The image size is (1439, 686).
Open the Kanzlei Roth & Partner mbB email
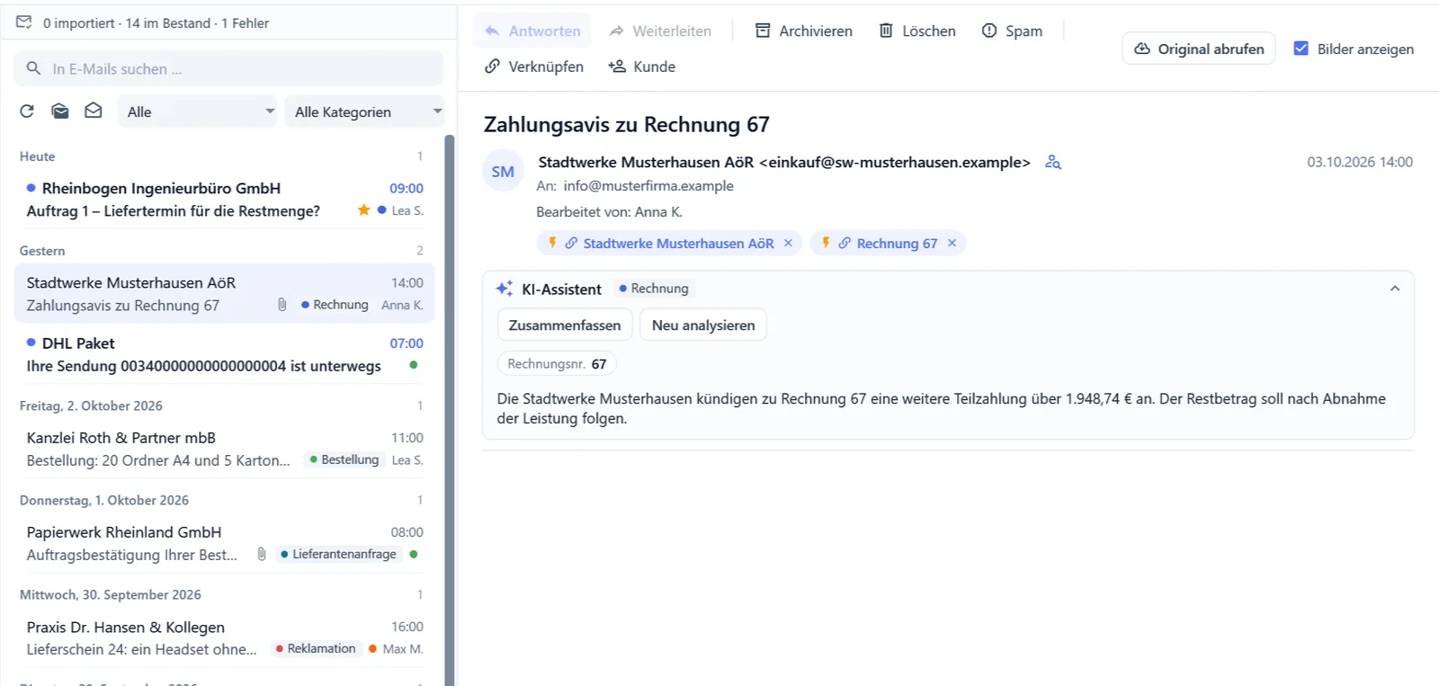click(225, 449)
